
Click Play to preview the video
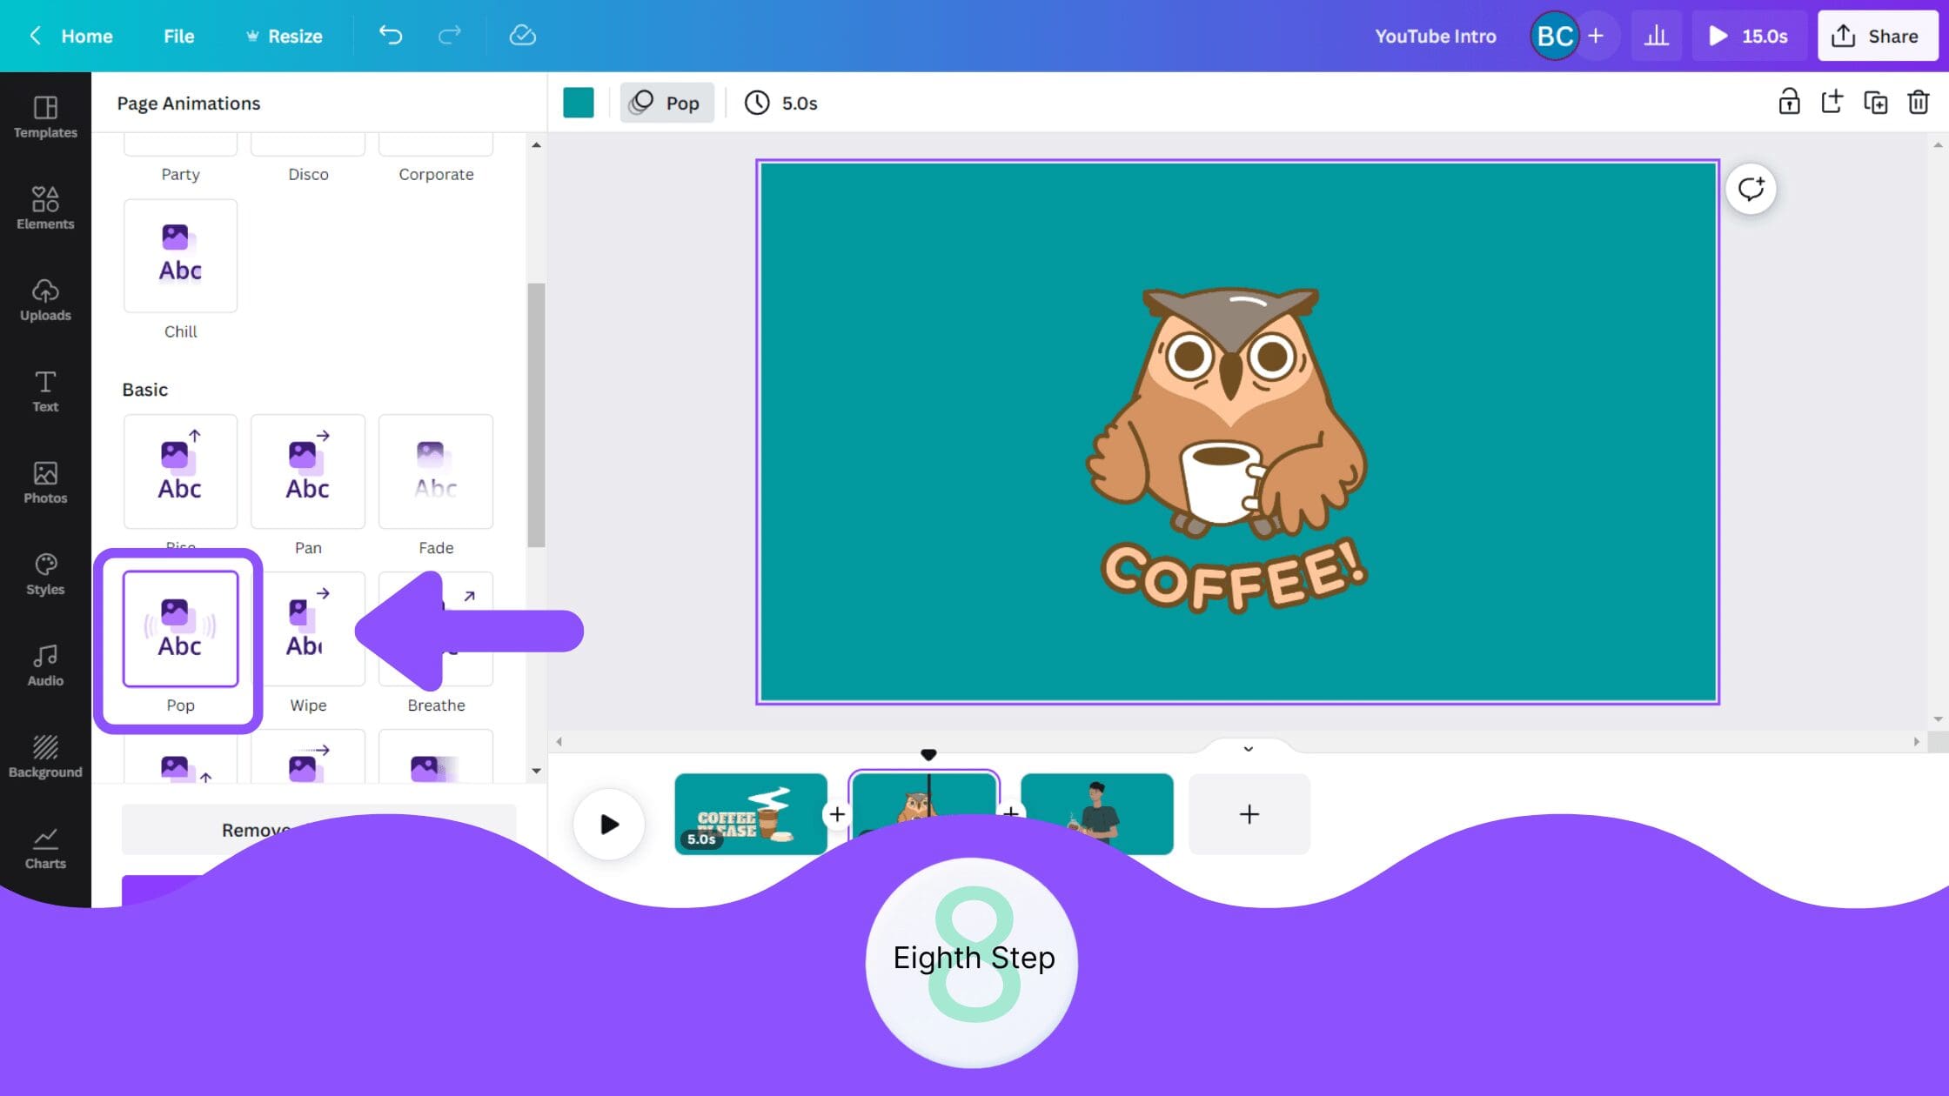[x=607, y=825]
